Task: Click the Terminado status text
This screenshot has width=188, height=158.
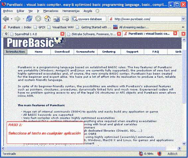Action: 9,154
